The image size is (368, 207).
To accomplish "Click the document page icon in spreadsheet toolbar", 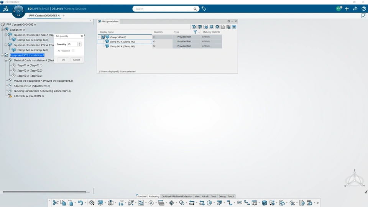I will tap(223, 27).
